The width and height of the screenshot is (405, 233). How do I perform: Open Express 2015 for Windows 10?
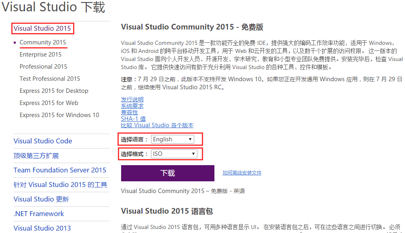(x=59, y=115)
